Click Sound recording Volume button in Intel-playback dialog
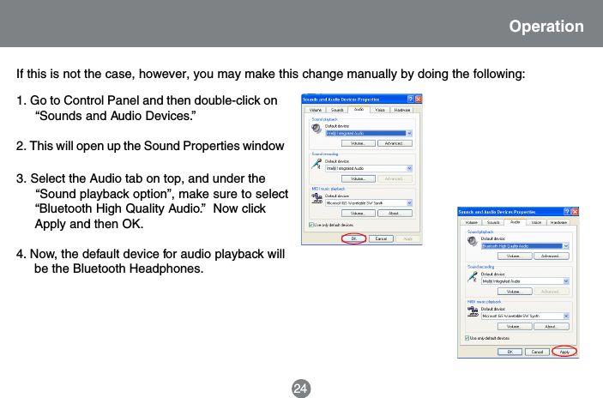 tap(358, 178)
